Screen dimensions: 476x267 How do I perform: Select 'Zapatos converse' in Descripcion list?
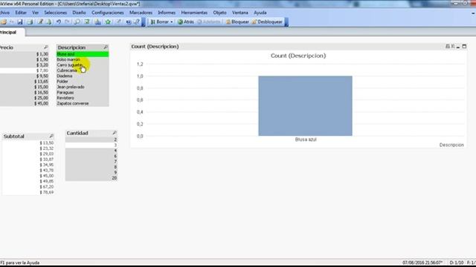(x=83, y=104)
